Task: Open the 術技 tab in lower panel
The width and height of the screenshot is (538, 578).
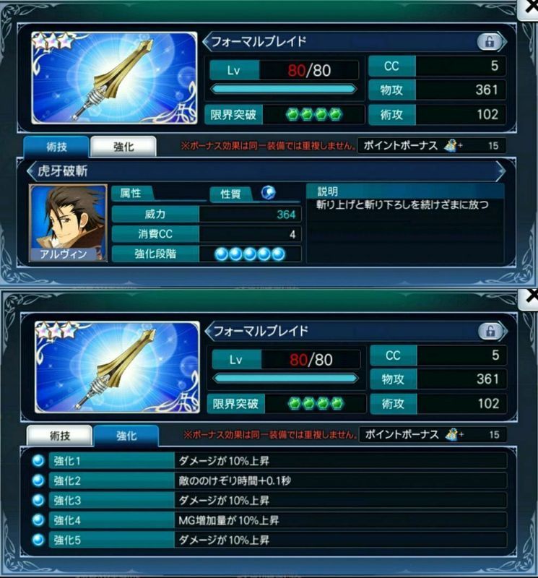Action: coord(59,436)
